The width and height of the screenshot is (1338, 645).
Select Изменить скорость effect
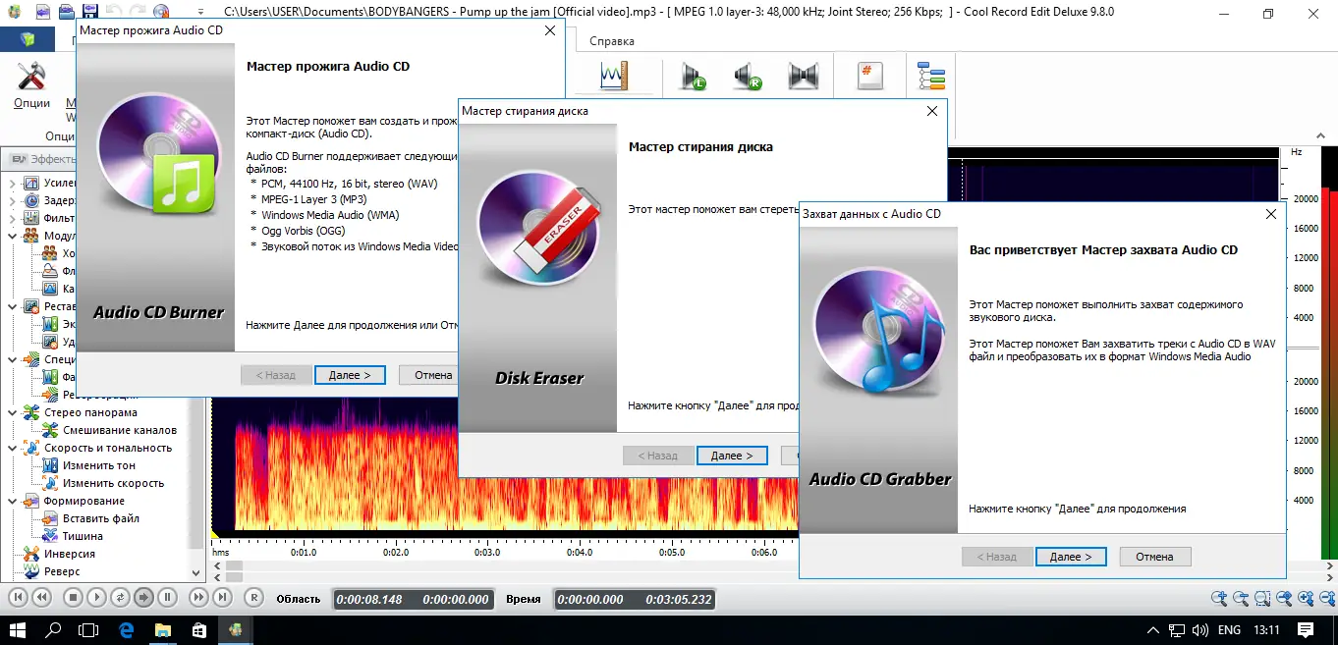point(113,483)
